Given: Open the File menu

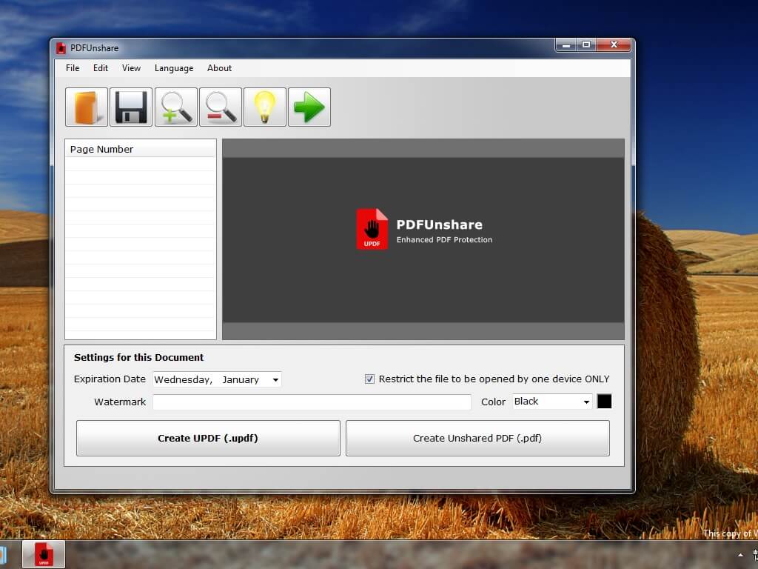Looking at the screenshot, I should (x=72, y=68).
